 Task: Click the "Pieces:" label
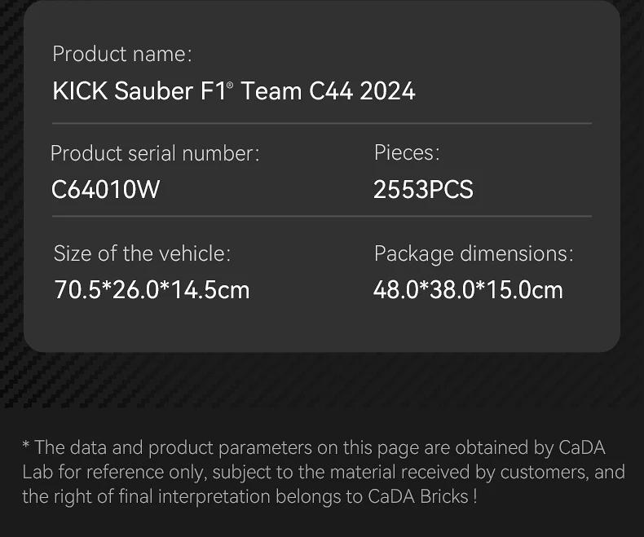tap(407, 152)
